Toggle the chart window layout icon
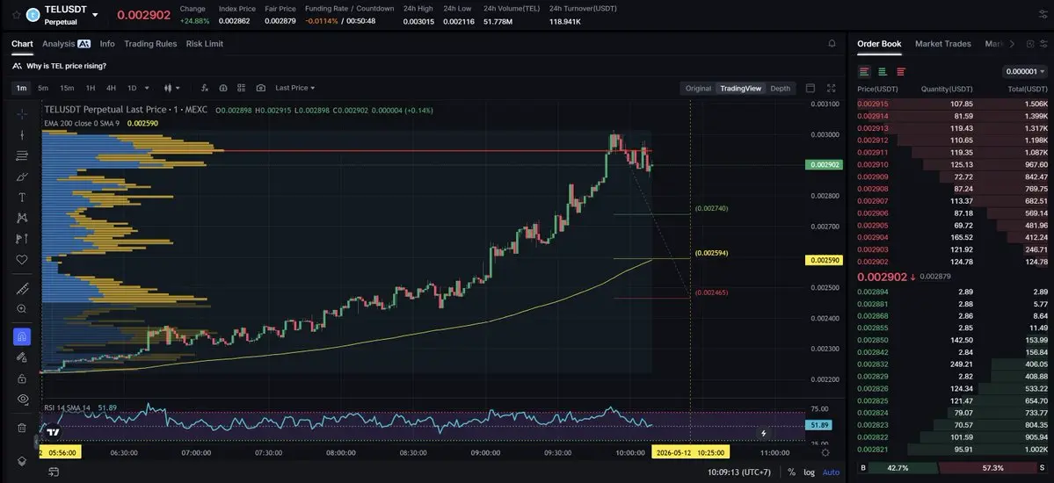Image resolution: width=1054 pixels, height=483 pixels. (x=810, y=88)
